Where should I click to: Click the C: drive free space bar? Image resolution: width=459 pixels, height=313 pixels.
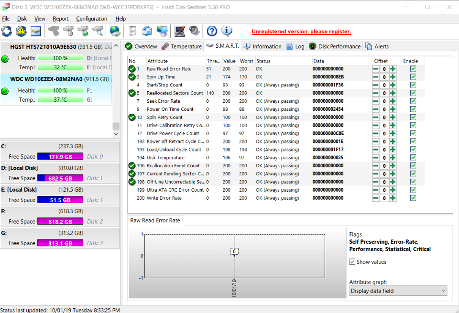(x=60, y=156)
